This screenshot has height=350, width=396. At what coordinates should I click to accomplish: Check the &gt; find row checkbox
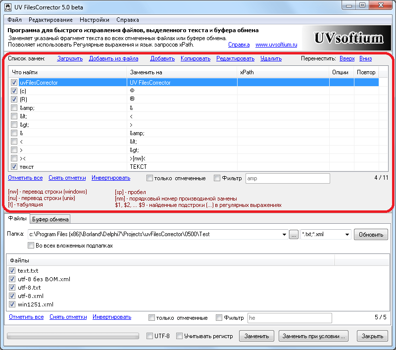[14, 124]
